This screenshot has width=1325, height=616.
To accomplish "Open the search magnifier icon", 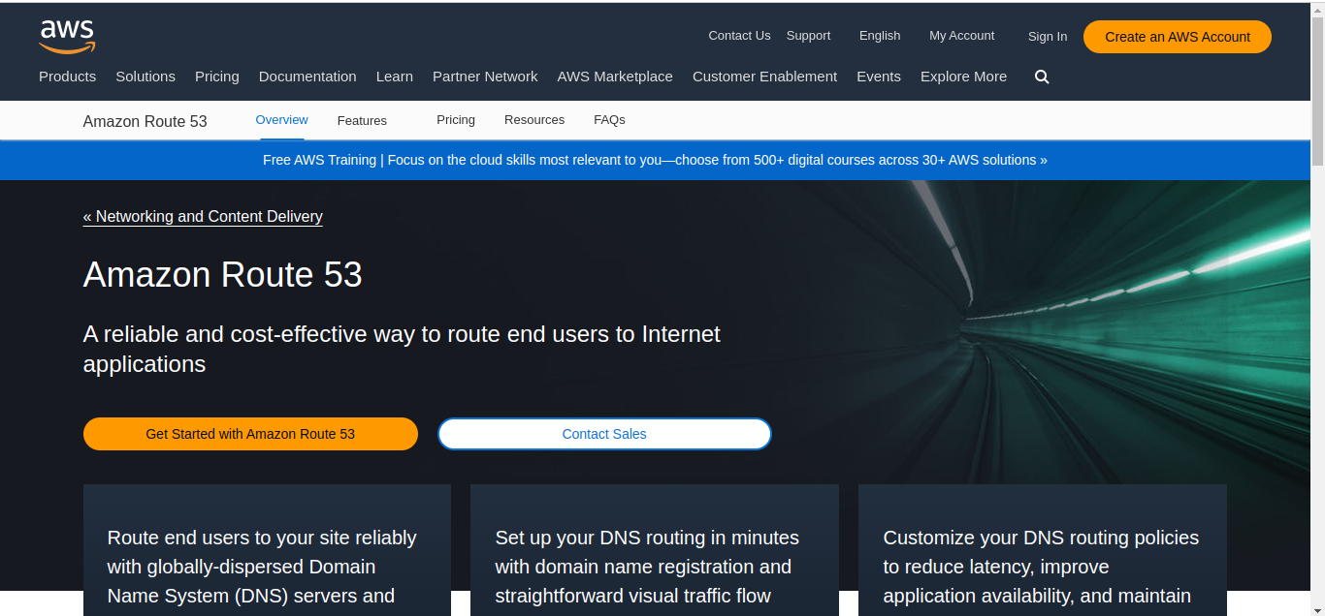I will click(x=1042, y=77).
